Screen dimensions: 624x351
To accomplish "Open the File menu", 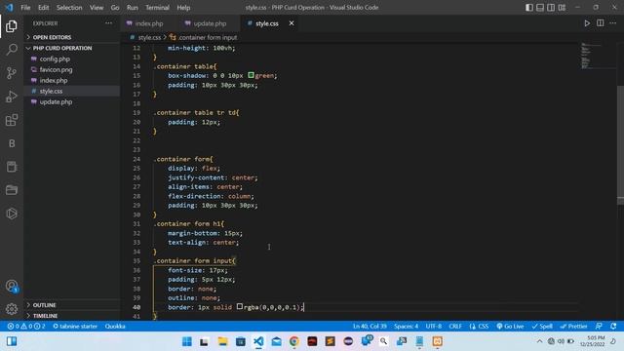I will (25, 8).
